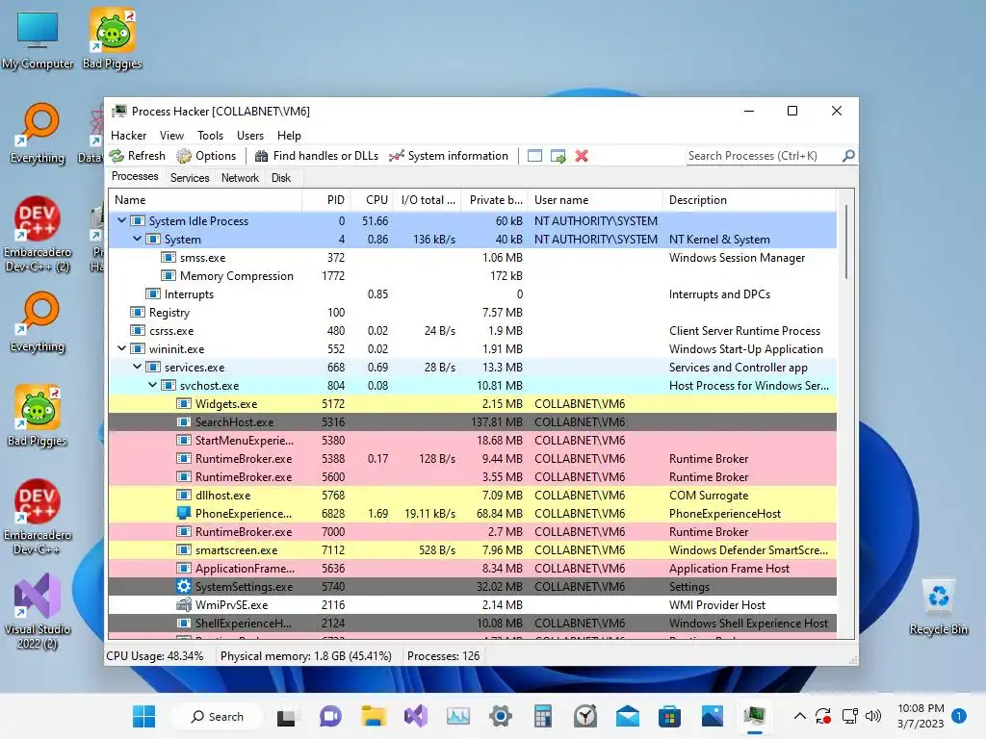This screenshot has height=739, width=986.
Task: Focus the Search Processes field
Action: point(763,156)
